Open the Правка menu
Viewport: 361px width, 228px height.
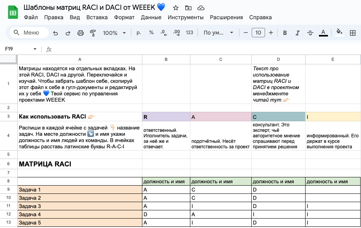[x=53, y=18]
